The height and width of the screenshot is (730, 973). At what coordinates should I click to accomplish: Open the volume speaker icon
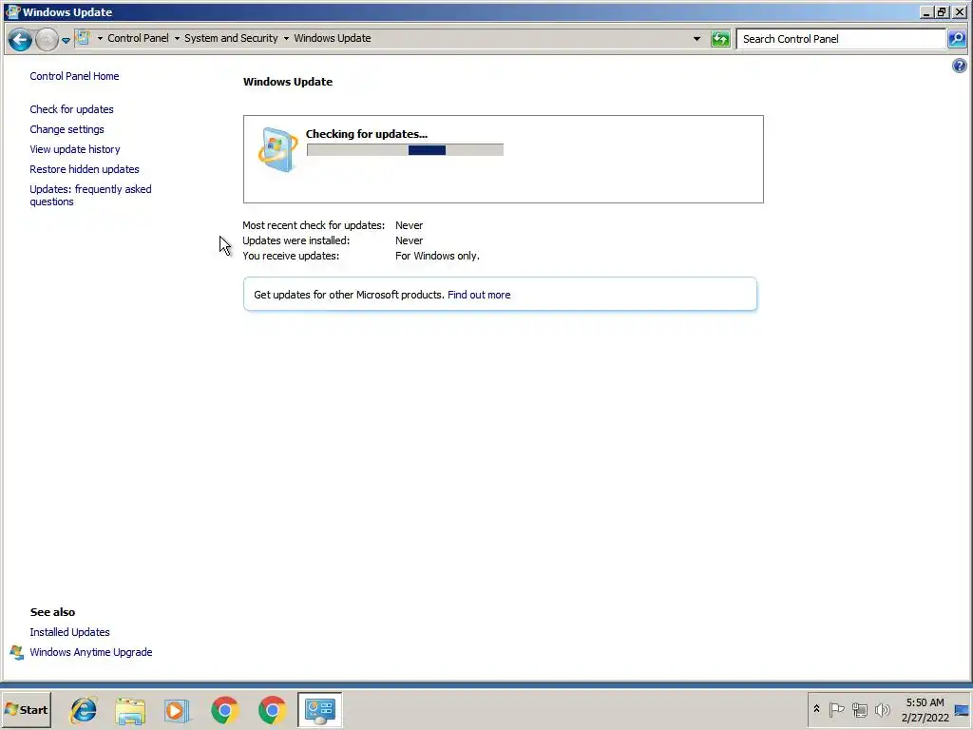pos(882,709)
